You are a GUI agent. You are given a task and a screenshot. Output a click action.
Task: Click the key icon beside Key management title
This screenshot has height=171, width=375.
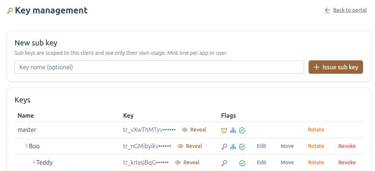[10, 11]
